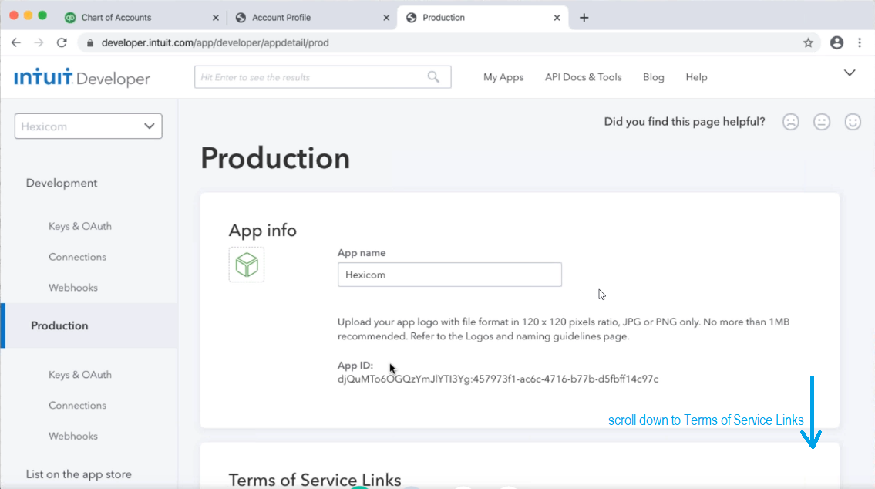Click the browser forward arrow
This screenshot has width=875, height=489.
tap(39, 42)
